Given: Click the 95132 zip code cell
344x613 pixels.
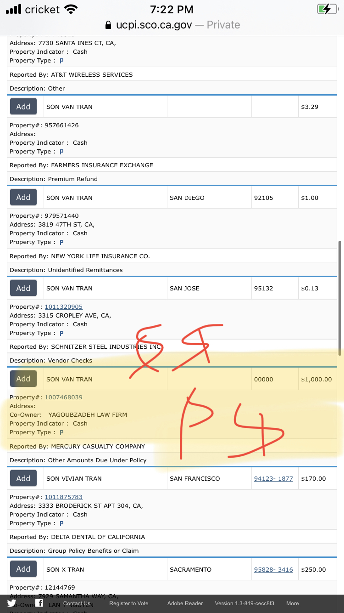Looking at the screenshot, I should [x=275, y=288].
